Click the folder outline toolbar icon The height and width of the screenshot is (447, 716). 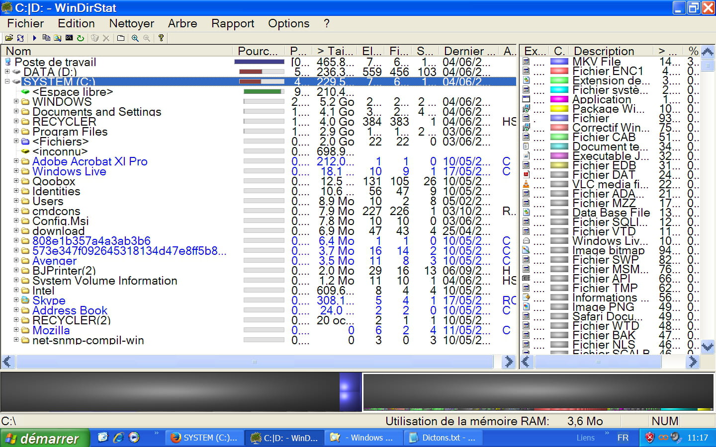click(x=121, y=38)
